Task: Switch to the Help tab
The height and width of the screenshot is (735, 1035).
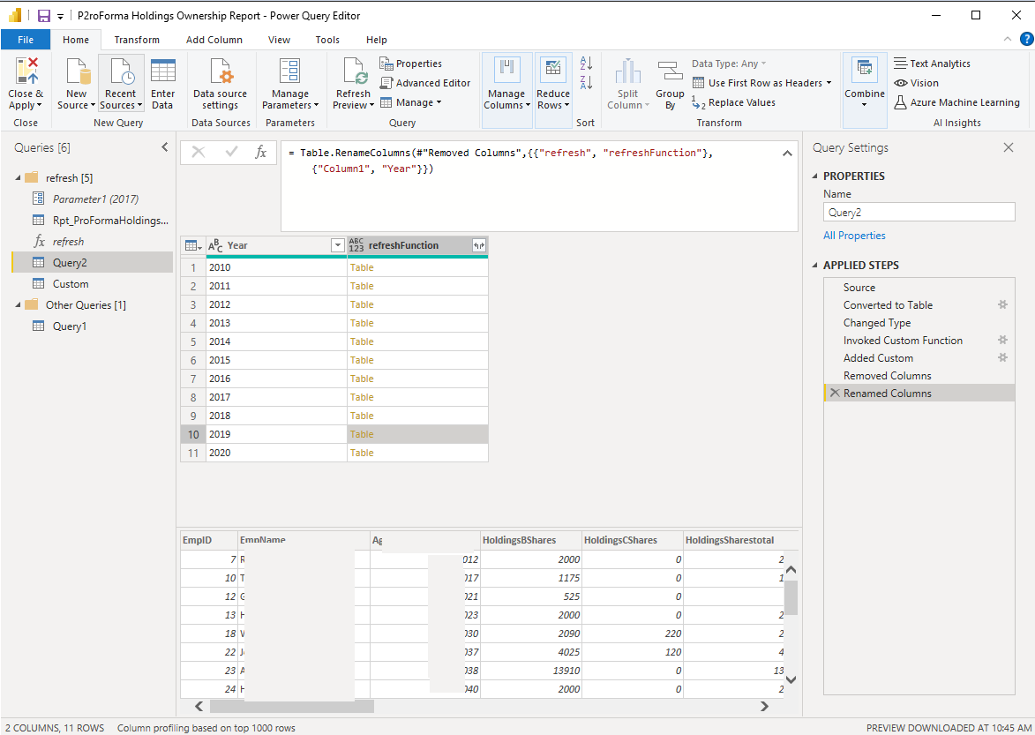Action: [x=376, y=40]
